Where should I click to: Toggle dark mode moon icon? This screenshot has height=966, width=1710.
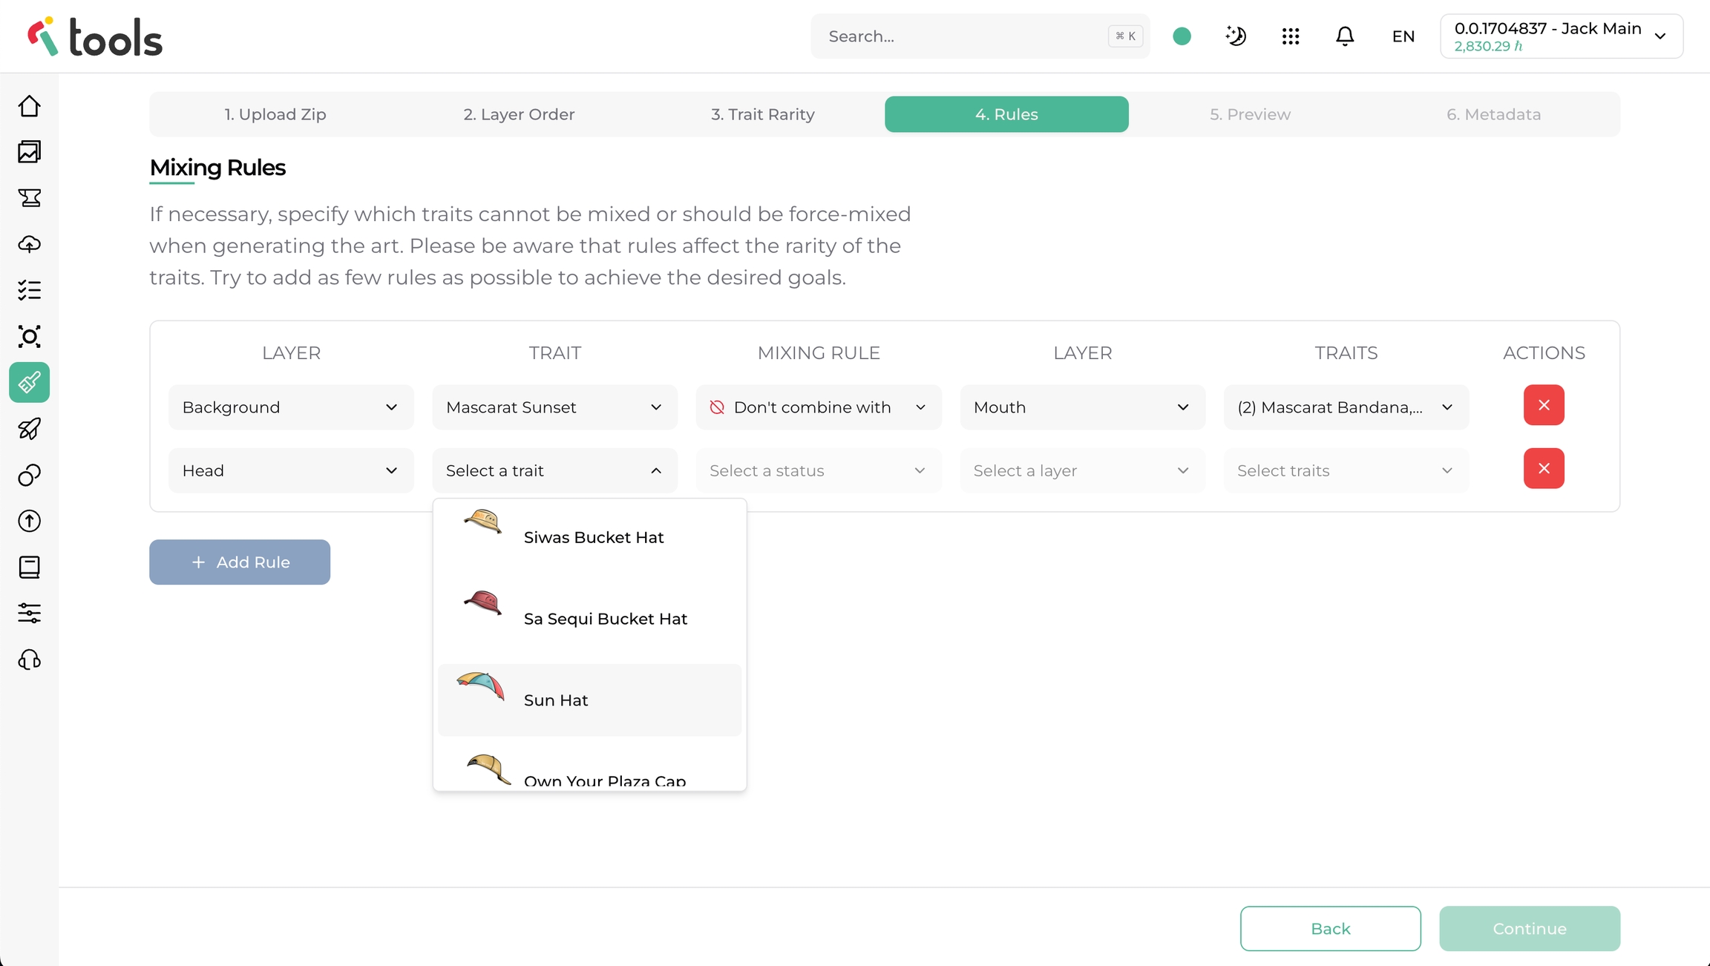coord(1236,36)
